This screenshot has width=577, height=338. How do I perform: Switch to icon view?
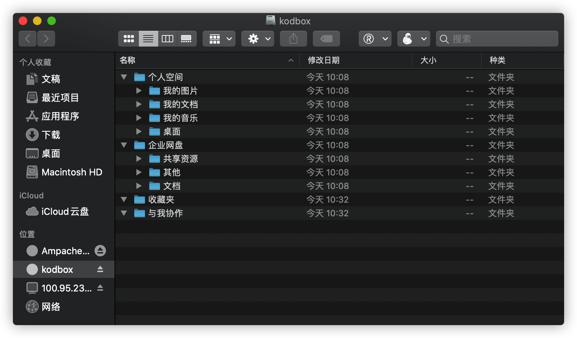click(x=129, y=39)
